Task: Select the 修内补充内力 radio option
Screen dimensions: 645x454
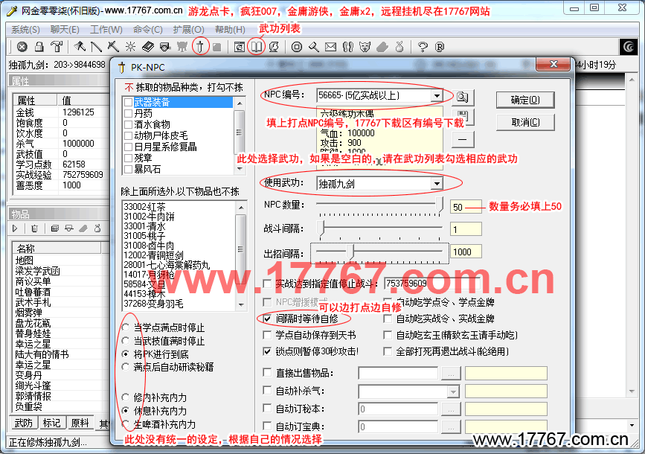Action: 126,397
